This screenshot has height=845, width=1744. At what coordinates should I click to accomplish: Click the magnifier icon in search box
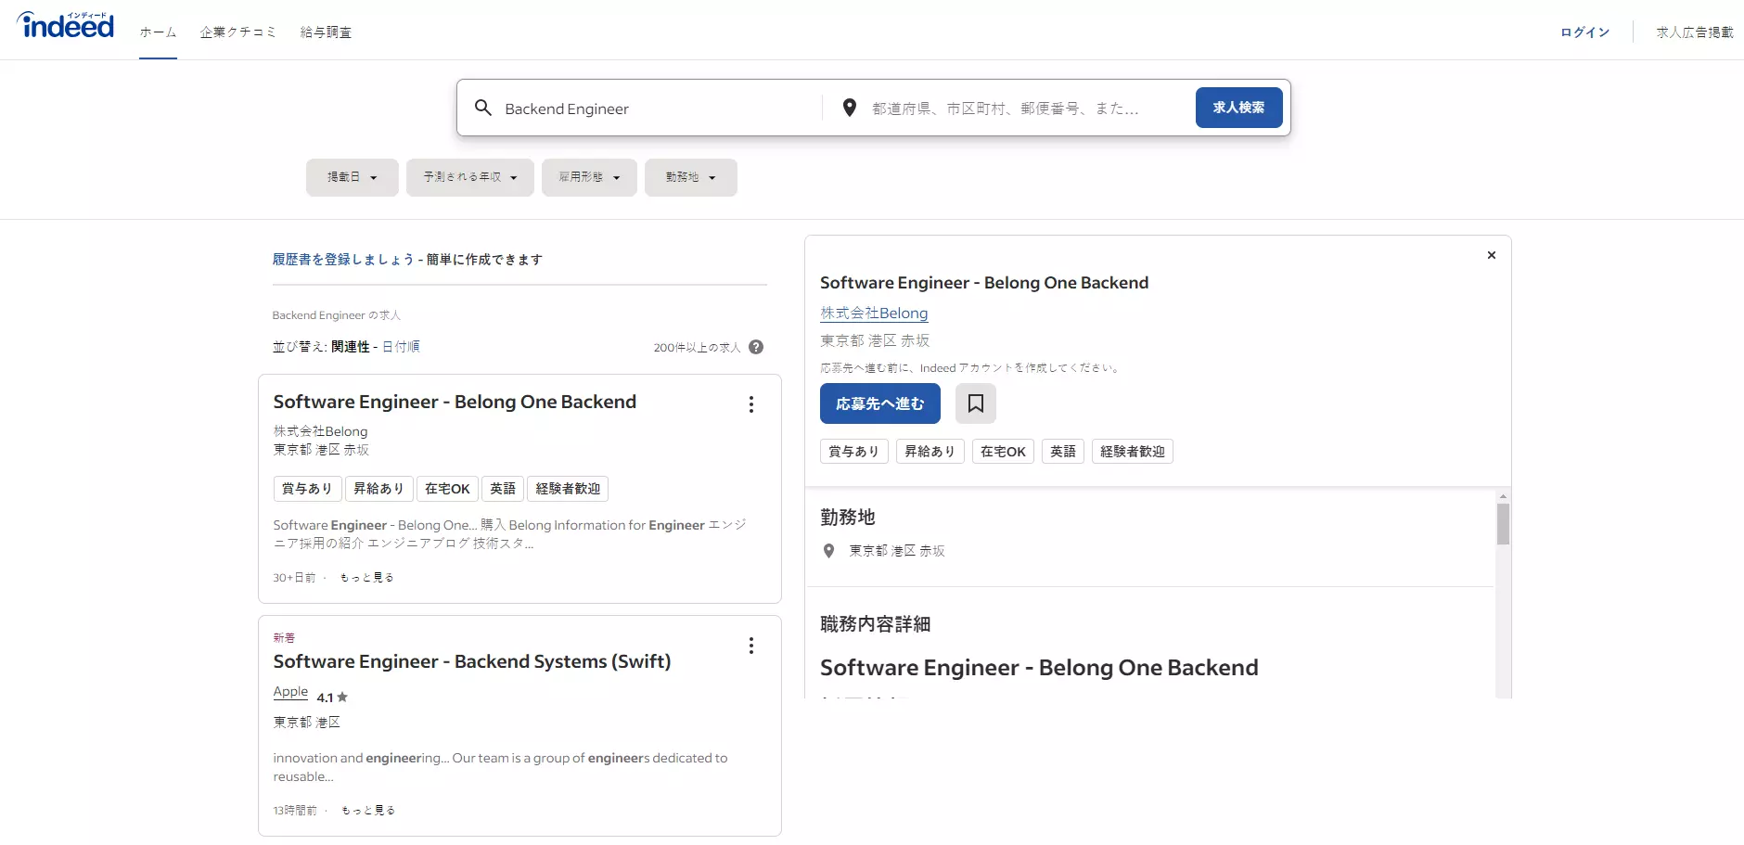(482, 108)
